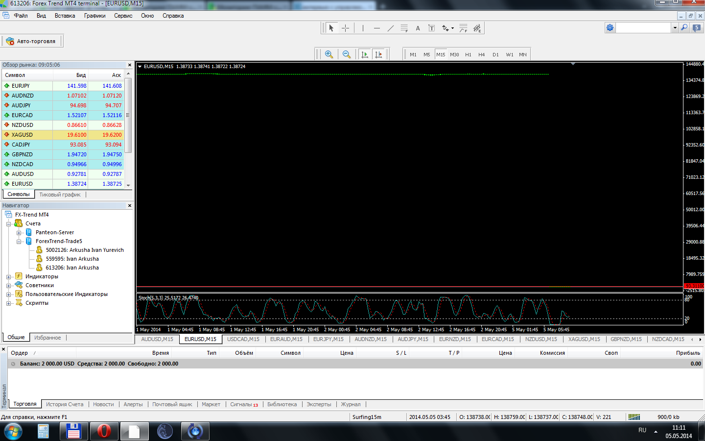Switch chart to M5 timeframe
Viewport: 705px width, 441px height.
coord(427,54)
